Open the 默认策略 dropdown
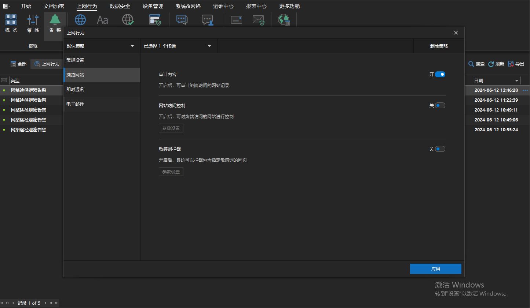530x308 pixels. point(101,46)
